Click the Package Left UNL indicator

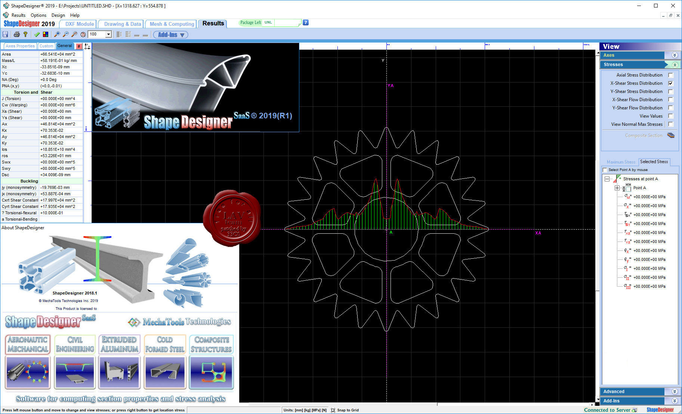point(269,23)
